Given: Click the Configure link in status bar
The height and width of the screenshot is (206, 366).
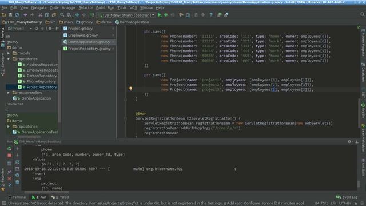Looking at the screenshot, I should point(252,203).
